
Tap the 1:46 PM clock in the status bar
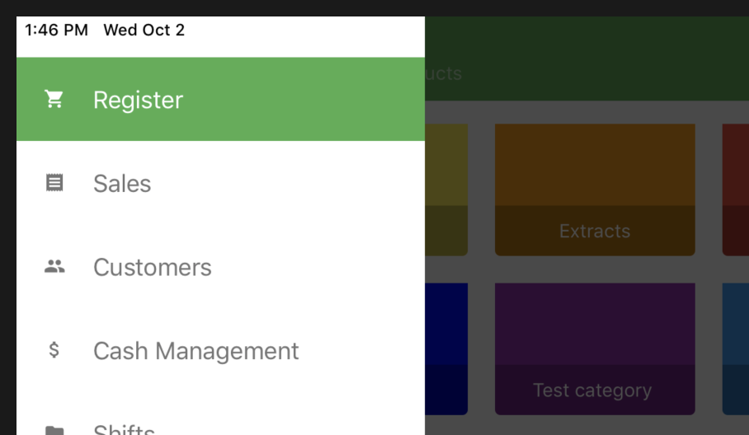[x=56, y=30]
